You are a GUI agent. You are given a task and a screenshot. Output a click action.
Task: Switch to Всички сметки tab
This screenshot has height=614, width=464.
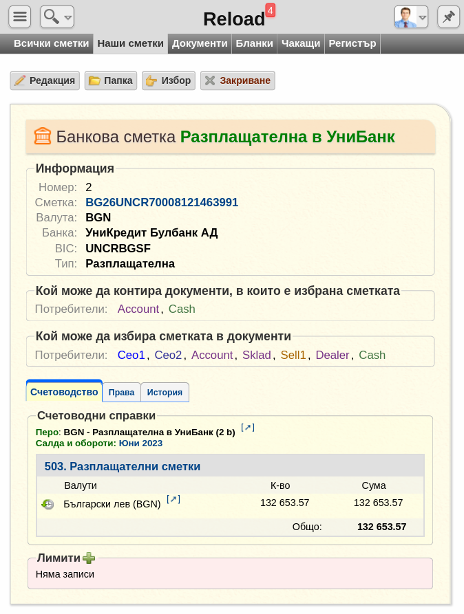click(52, 43)
